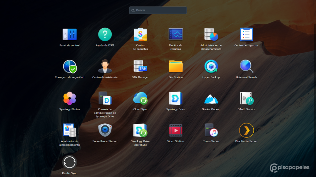Launch SAN Manager
This screenshot has height=177, width=316.
pos(140,66)
